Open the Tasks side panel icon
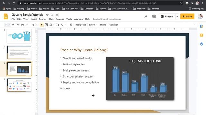 (201, 44)
